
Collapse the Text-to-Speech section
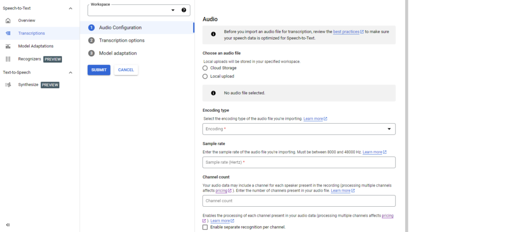tap(70, 73)
